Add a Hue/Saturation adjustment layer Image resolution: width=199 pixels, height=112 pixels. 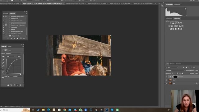169,26
